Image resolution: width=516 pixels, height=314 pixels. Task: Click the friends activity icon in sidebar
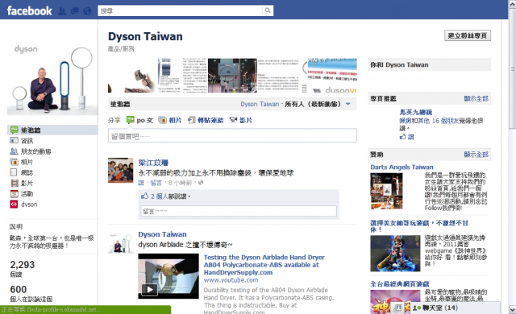tap(14, 151)
